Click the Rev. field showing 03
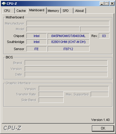Image resolution: width=116 pixels, height=134 pixels. click(x=104, y=36)
